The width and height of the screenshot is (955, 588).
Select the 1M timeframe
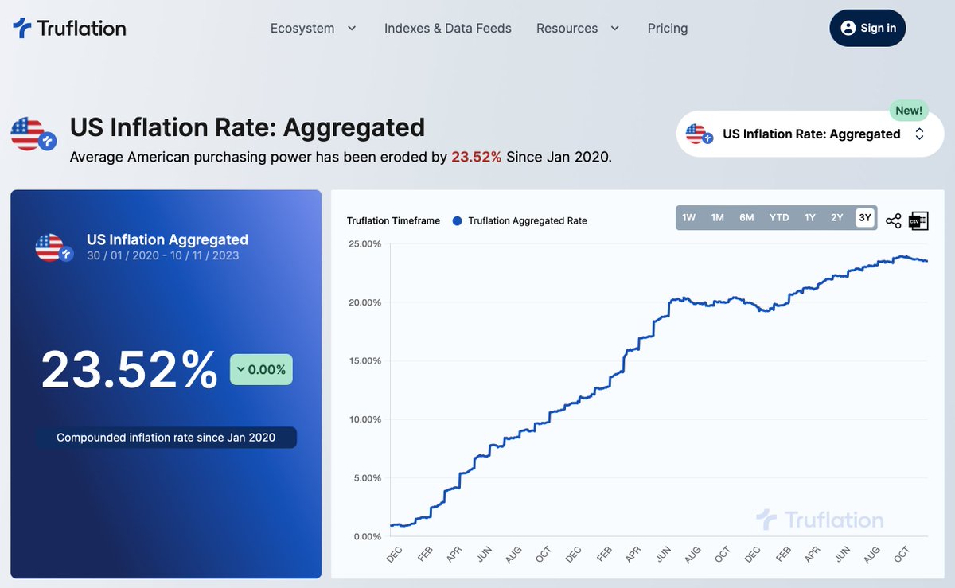(x=718, y=218)
